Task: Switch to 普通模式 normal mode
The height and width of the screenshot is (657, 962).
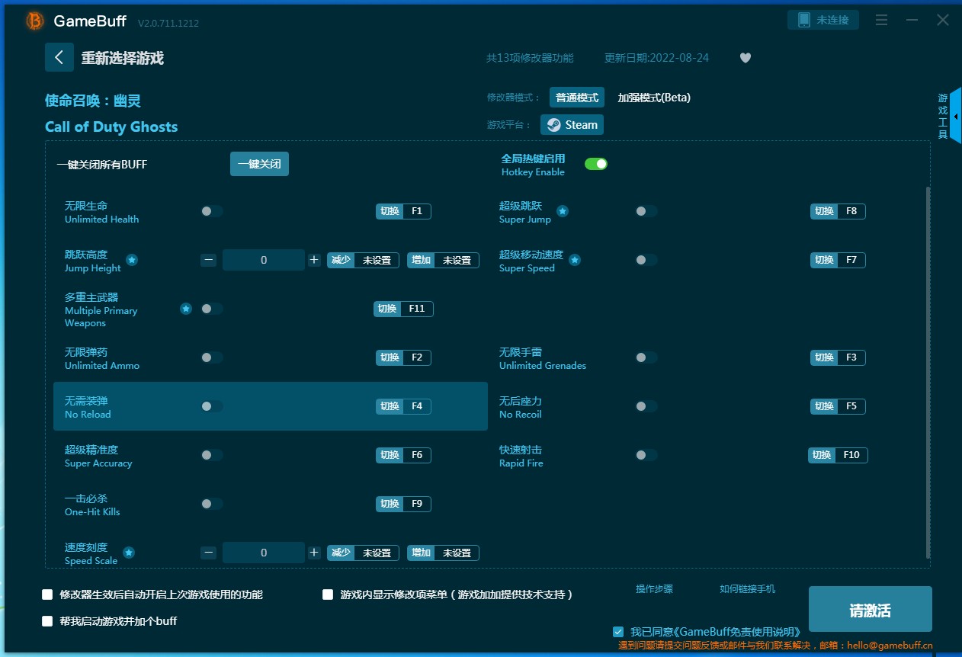Action: pyautogui.click(x=577, y=98)
